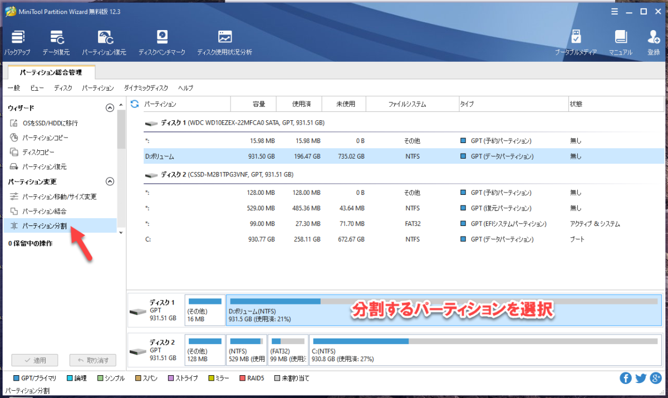Select the (NTFS) 529 MB block in disk map
Image resolution: width=668 pixels, height=398 pixels.
(x=247, y=351)
